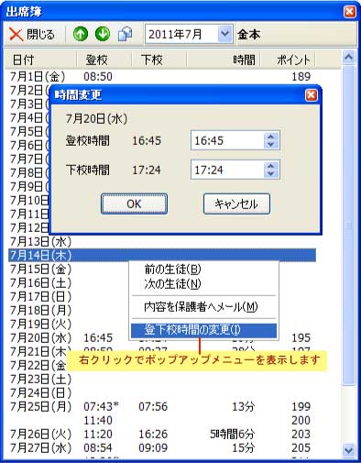Click the 閉じる close toolbar button

[x=32, y=34]
